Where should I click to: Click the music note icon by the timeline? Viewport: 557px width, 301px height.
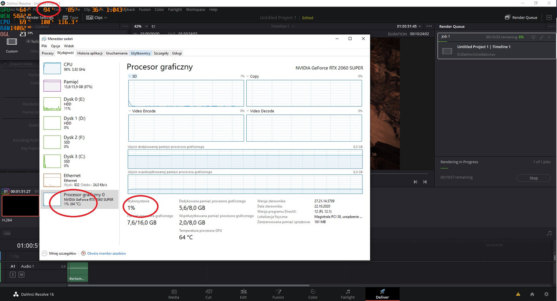click(x=549, y=233)
